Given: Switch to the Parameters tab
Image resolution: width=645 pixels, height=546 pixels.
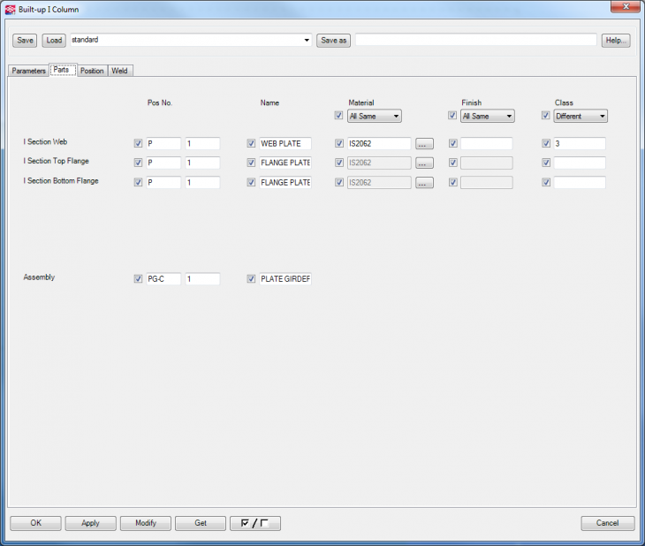Looking at the screenshot, I should click(x=28, y=71).
